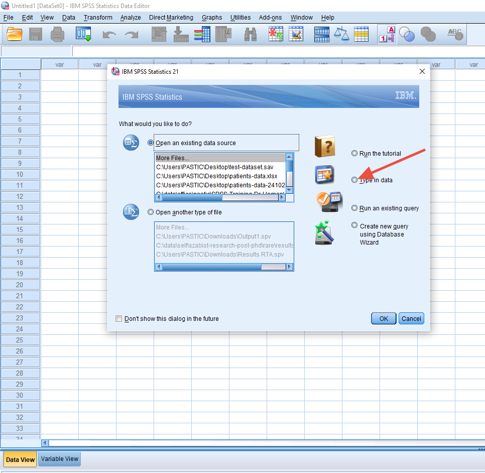This screenshot has height=473, width=485.
Task: Click the database wizard wand icon
Action: 324,232
